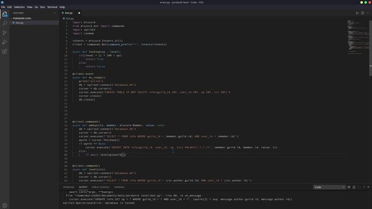Collapse the PORDANIK LEVEL folder section

point(22,18)
